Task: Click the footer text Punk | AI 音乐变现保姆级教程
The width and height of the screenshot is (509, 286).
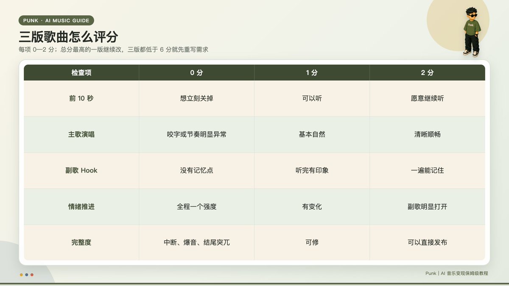Action: pyautogui.click(x=457, y=273)
